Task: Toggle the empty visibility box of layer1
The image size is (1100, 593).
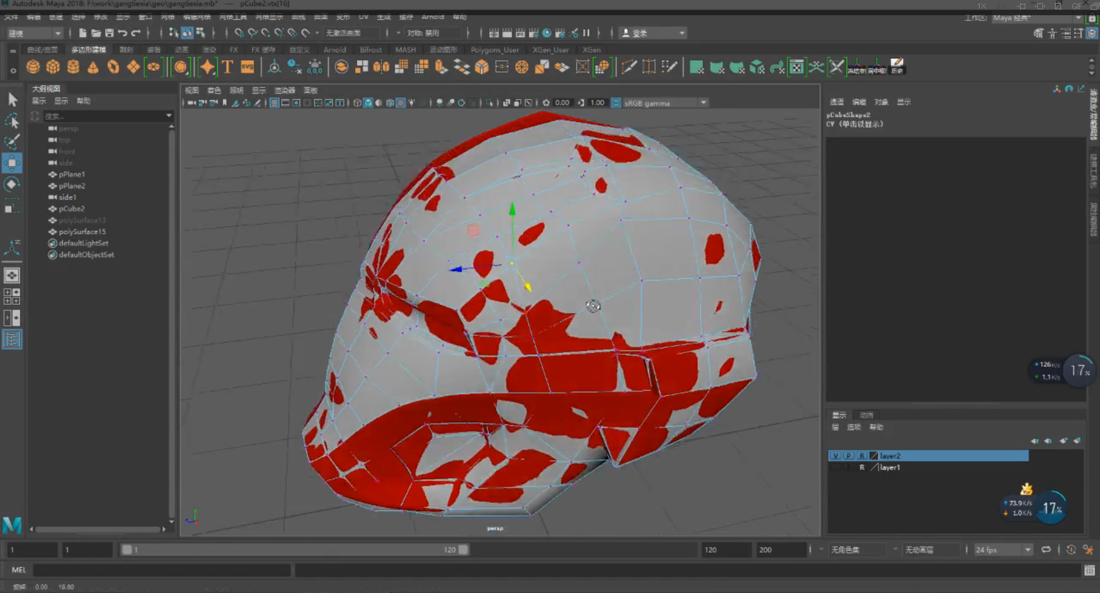Action: coord(836,467)
